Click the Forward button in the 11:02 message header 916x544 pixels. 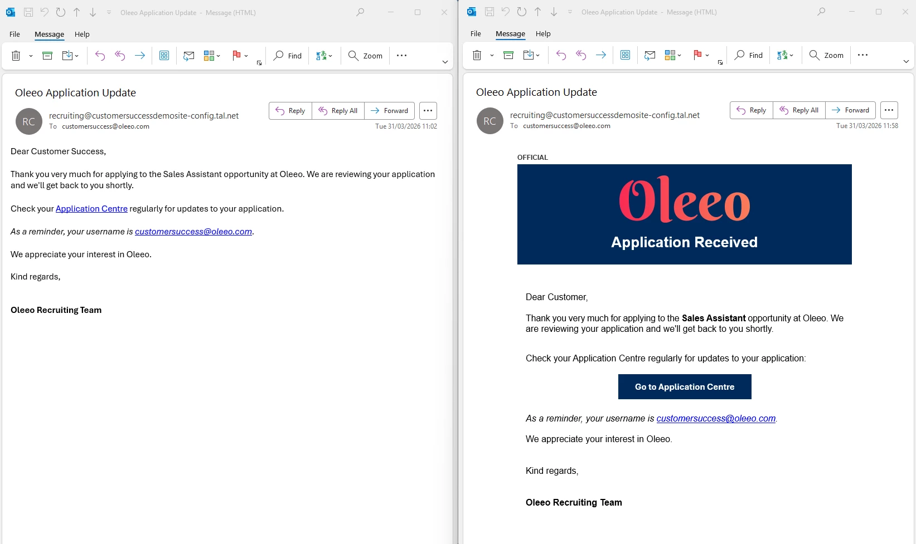point(390,111)
